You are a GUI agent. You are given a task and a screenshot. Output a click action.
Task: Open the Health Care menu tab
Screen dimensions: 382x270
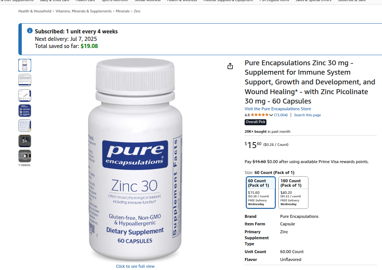[85, 1]
